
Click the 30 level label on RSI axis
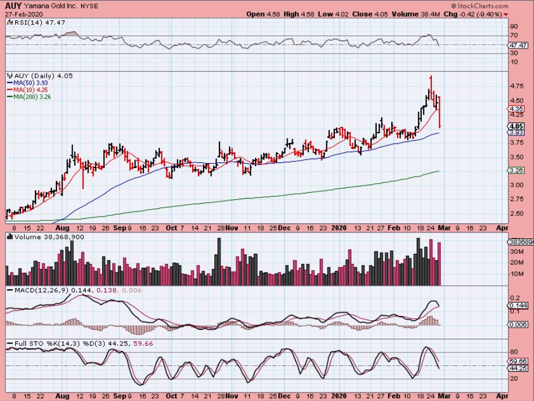point(514,53)
